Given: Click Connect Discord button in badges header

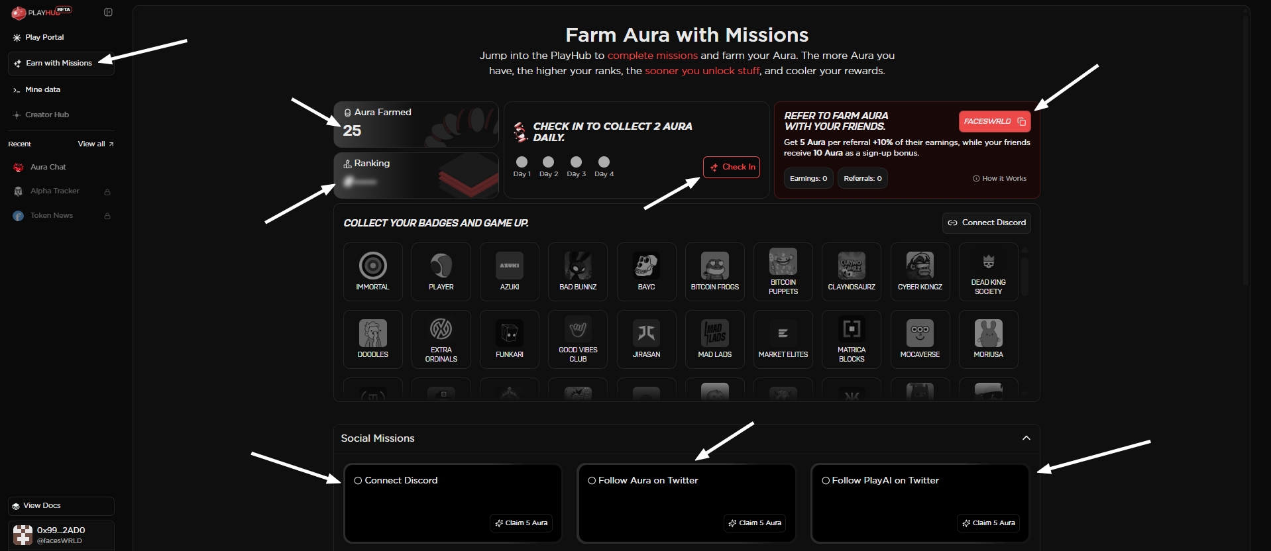Looking at the screenshot, I should point(987,223).
